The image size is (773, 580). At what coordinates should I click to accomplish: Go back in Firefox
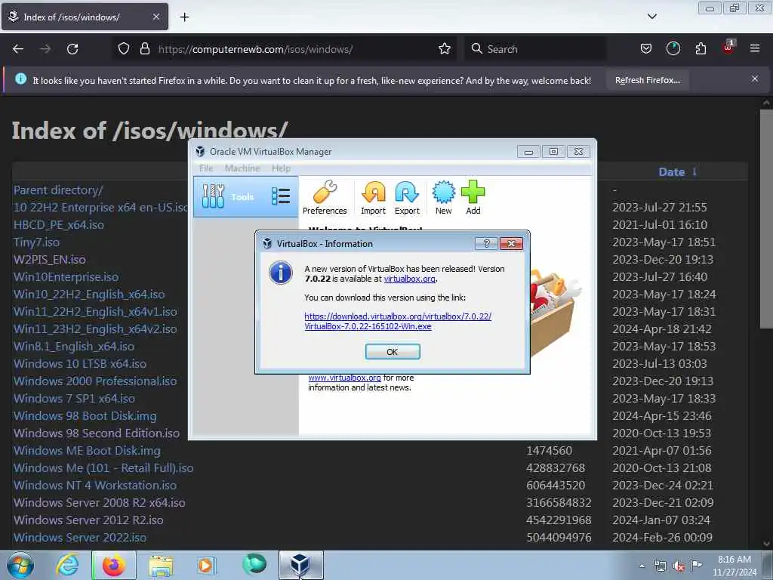tap(18, 49)
